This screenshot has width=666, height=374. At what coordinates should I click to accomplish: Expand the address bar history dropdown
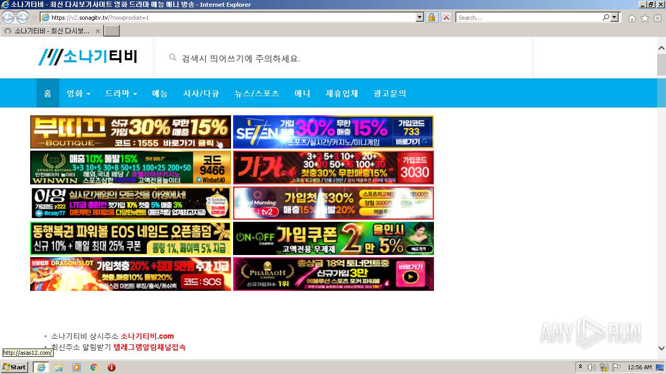(x=420, y=17)
